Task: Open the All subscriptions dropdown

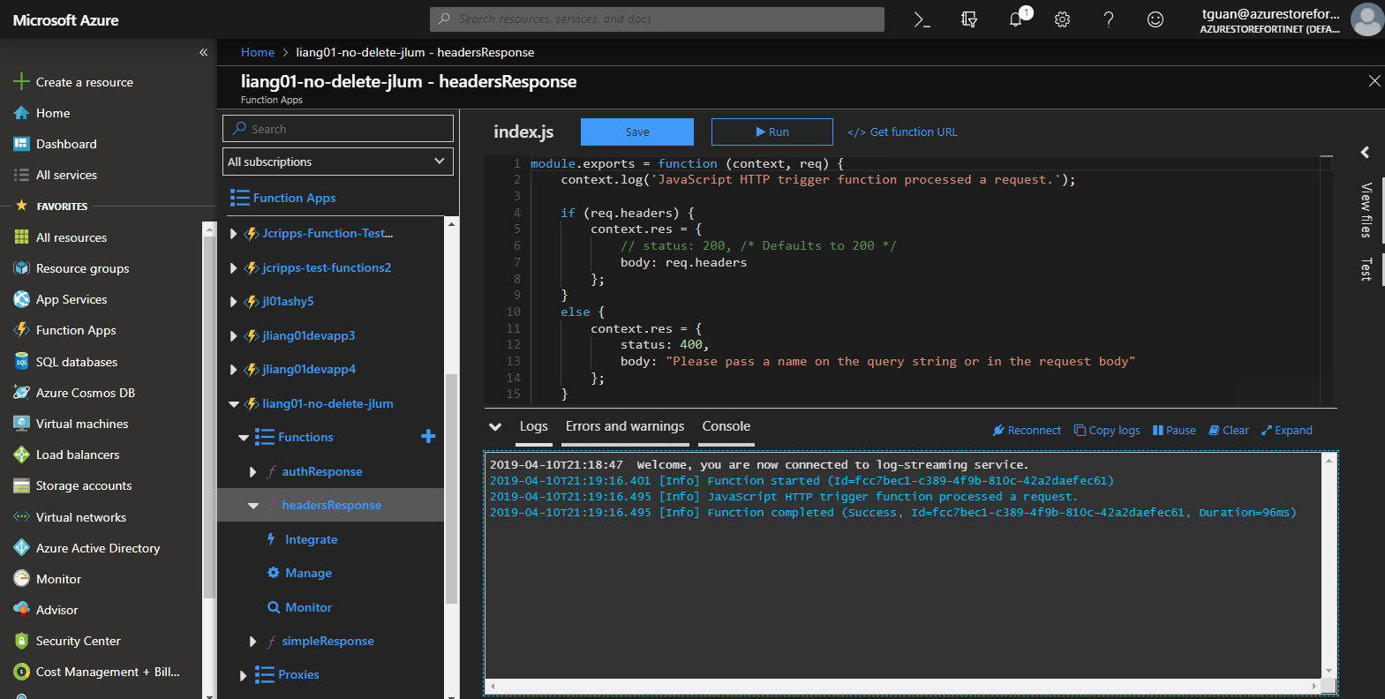Action: tap(338, 162)
